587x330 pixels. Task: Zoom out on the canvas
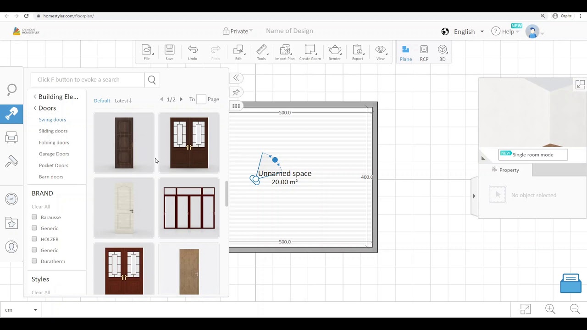(x=575, y=309)
